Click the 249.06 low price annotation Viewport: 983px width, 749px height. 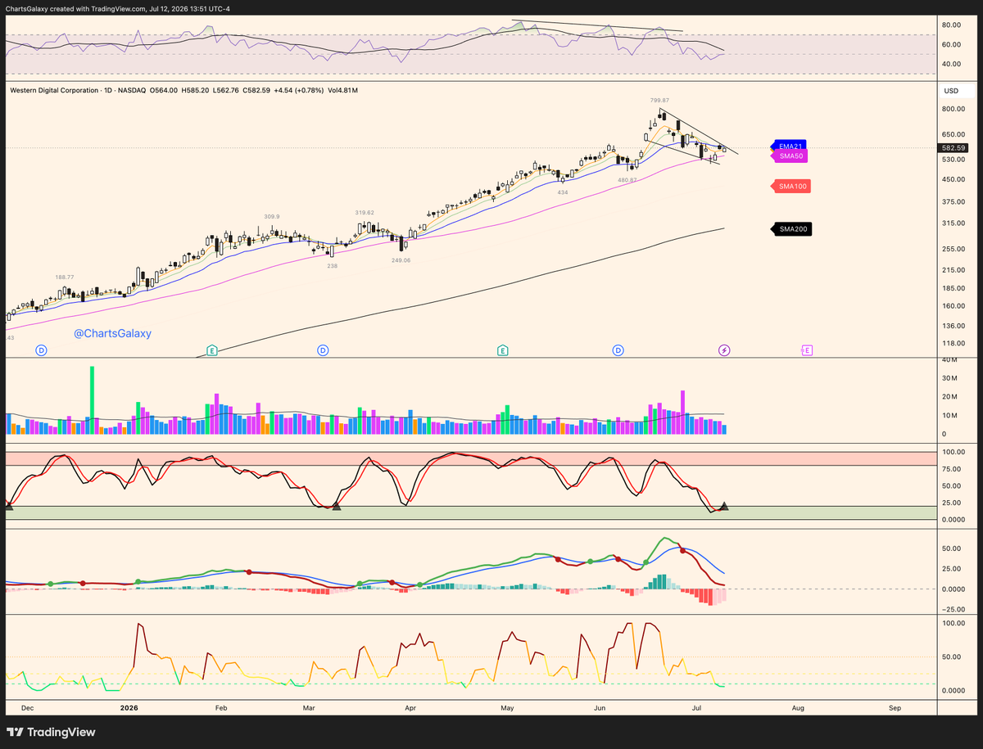pos(401,260)
